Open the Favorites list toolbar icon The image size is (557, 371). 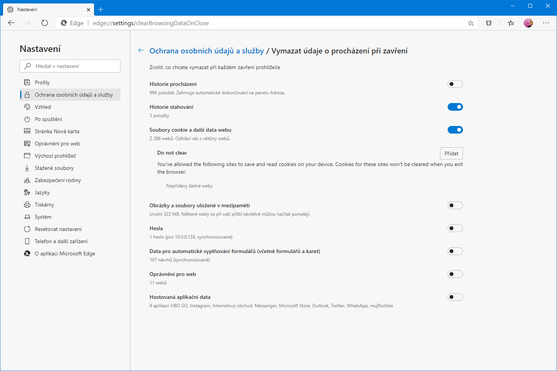[511, 23]
